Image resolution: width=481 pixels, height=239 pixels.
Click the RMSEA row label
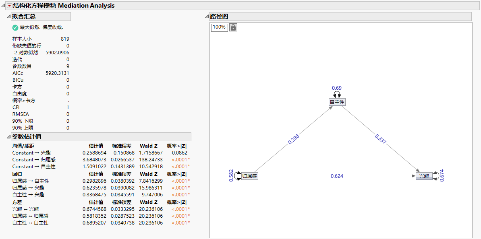(20, 114)
